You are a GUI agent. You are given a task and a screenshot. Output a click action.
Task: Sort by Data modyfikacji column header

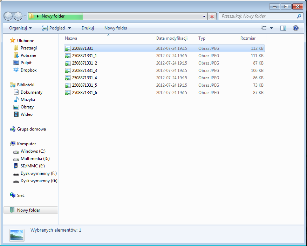(x=175, y=38)
